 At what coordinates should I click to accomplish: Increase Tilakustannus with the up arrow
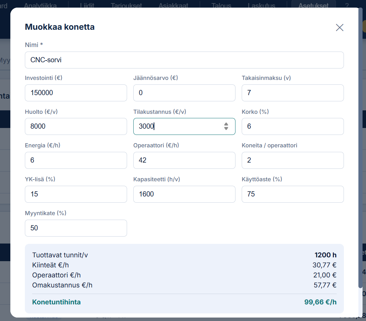[226, 124]
